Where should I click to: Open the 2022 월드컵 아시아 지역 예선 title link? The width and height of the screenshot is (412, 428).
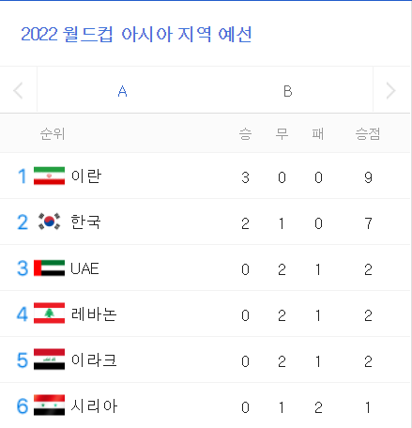coord(136,34)
